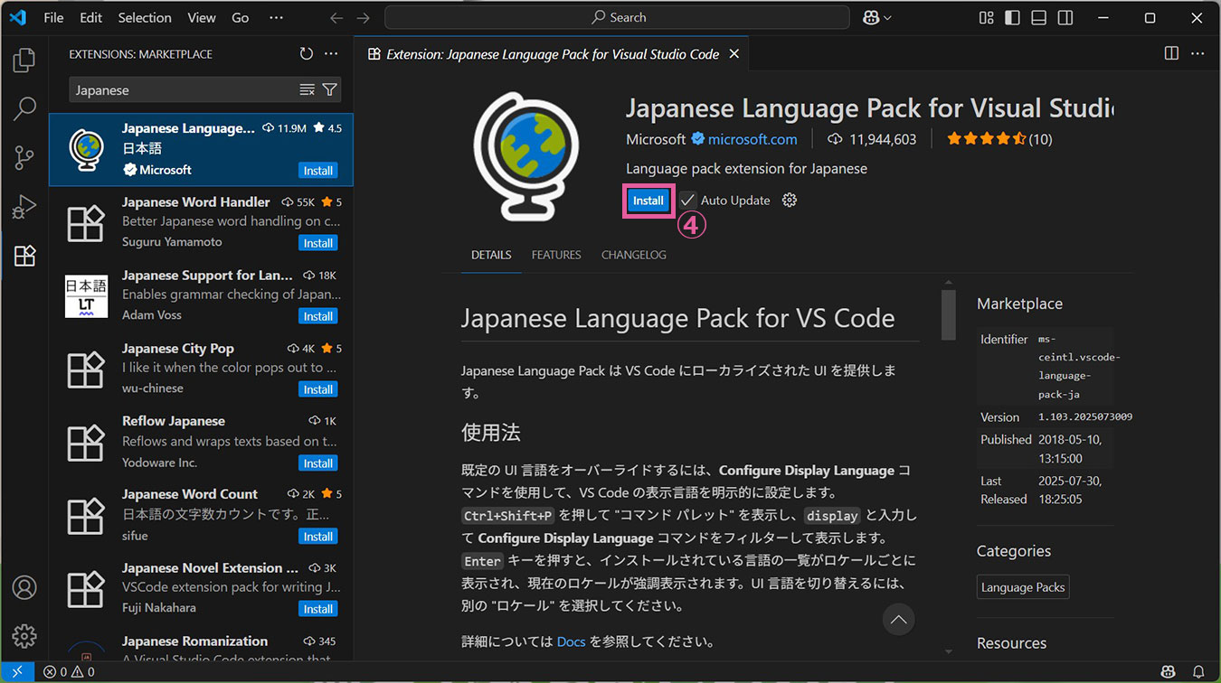
Task: Install Japanese Language Pack from sidebar list
Action: pos(318,170)
